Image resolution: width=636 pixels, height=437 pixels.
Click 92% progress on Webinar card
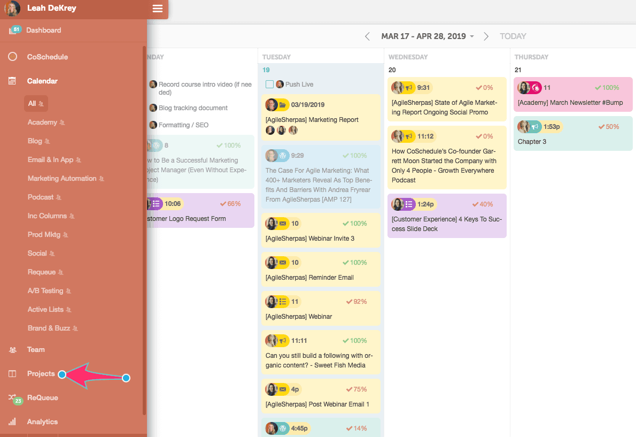tap(356, 302)
